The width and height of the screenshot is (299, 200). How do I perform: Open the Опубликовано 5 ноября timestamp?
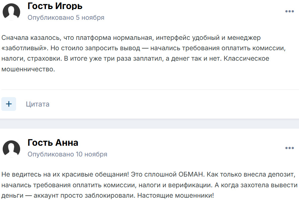[66, 18]
